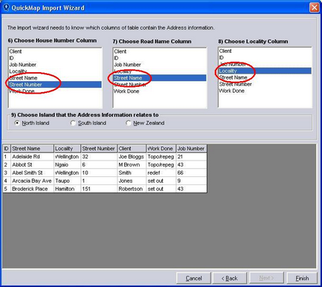Select the Broderick Place cell
322x287 pixels.
tap(32, 189)
